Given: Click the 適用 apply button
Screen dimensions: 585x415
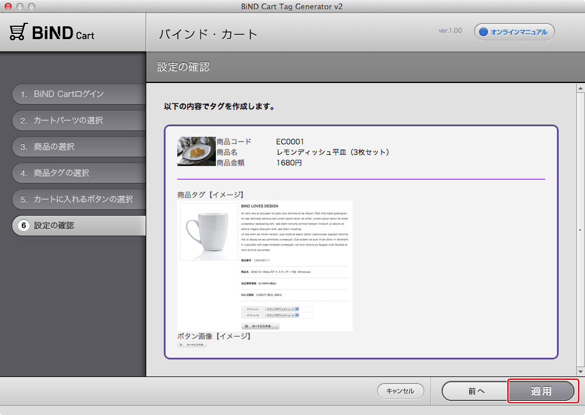Looking at the screenshot, I should pyautogui.click(x=541, y=391).
